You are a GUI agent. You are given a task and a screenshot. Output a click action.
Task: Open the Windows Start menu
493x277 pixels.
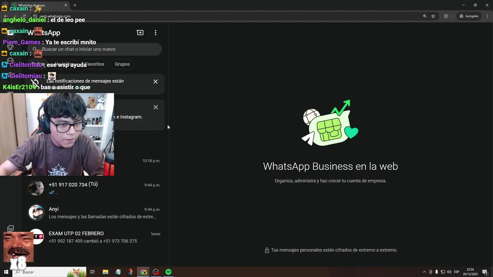coord(6,272)
